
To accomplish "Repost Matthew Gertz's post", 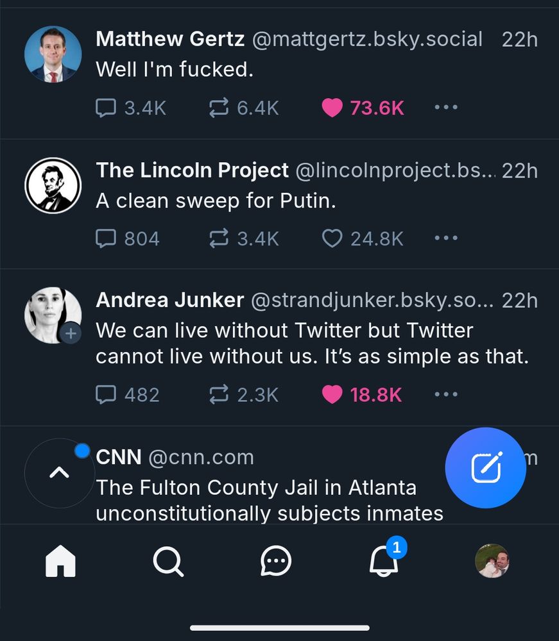I will pyautogui.click(x=244, y=108).
